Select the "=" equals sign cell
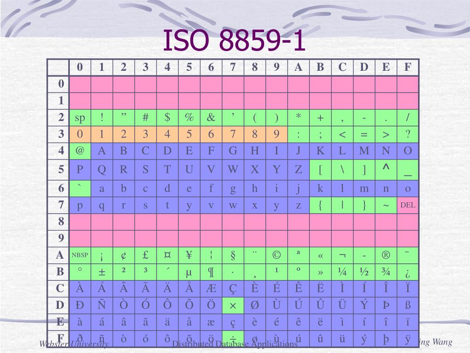The height and width of the screenshot is (353, 470). click(364, 134)
